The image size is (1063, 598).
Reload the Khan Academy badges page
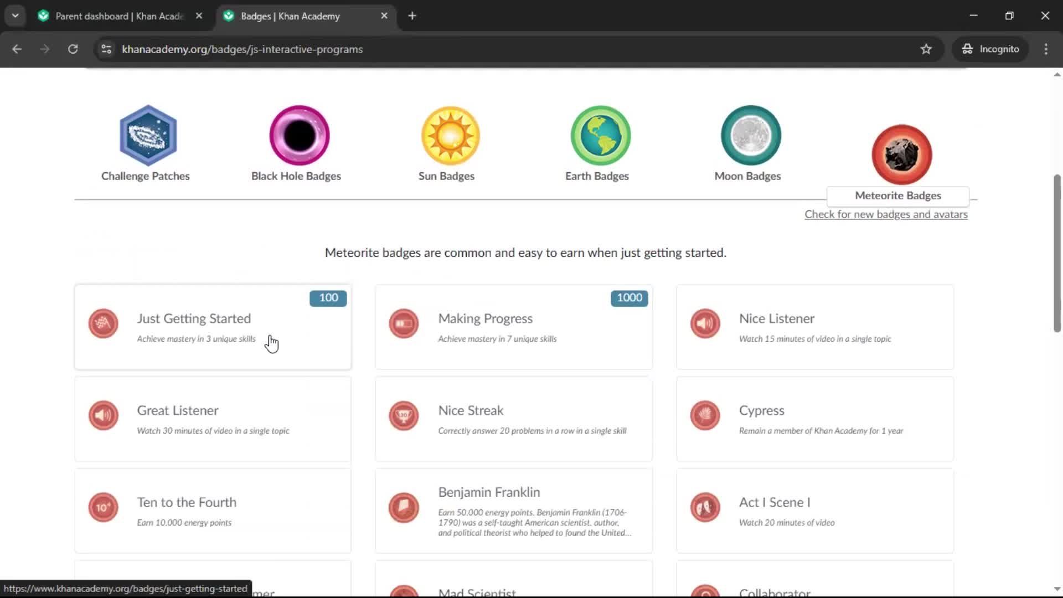(x=73, y=49)
